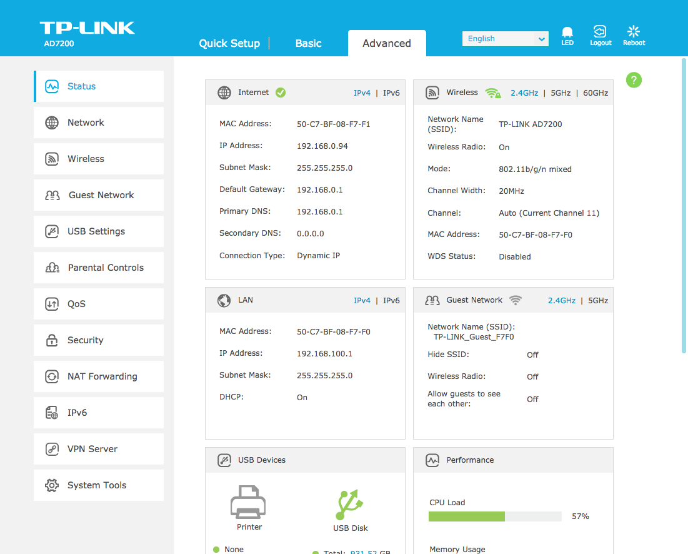Image resolution: width=688 pixels, height=554 pixels.
Task: Switch to the Basic tab
Action: tap(308, 43)
